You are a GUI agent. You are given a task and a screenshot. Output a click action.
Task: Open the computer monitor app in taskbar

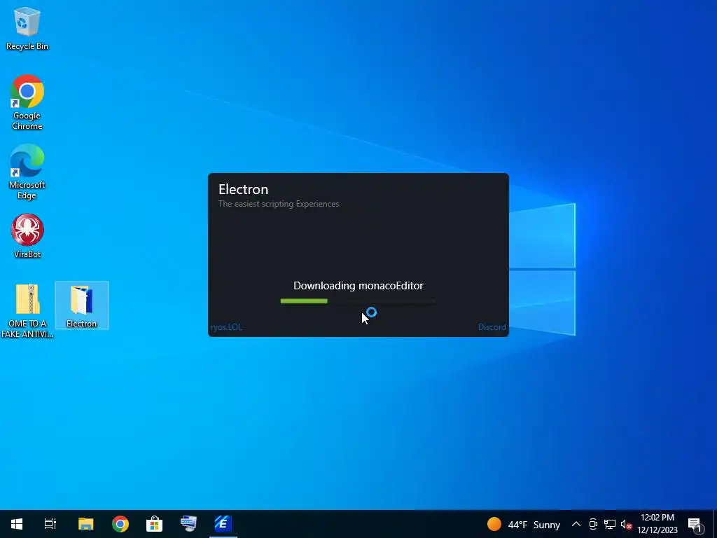[188, 524]
